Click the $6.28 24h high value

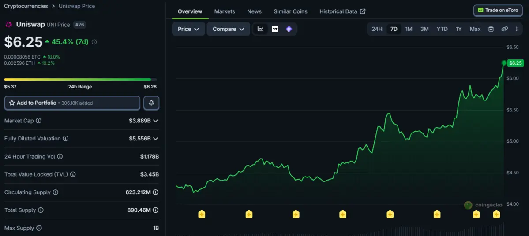[150, 87]
